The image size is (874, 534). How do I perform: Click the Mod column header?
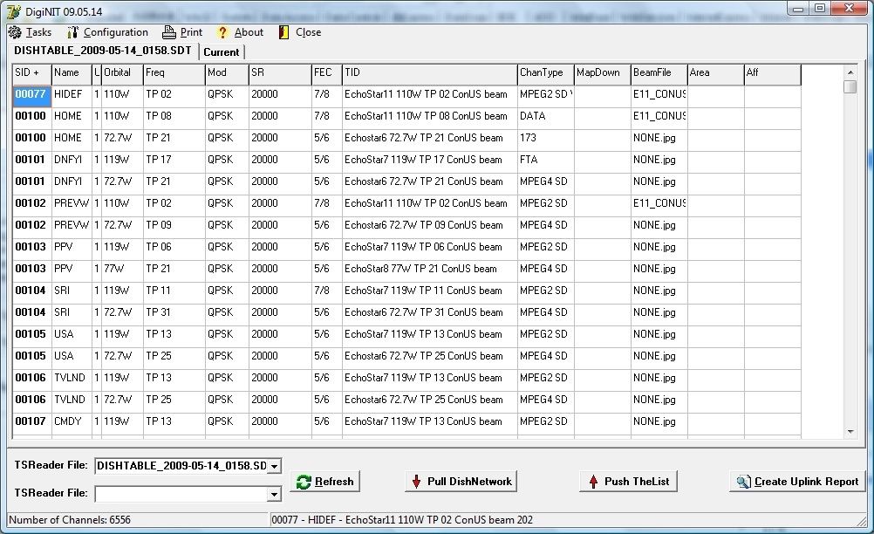(x=227, y=75)
